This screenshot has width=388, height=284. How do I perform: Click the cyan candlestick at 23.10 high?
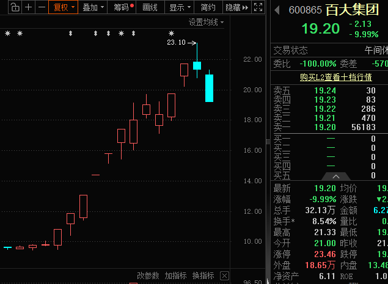(x=197, y=65)
